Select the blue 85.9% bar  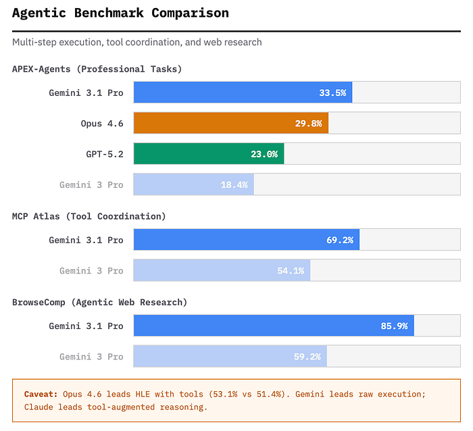(273, 326)
